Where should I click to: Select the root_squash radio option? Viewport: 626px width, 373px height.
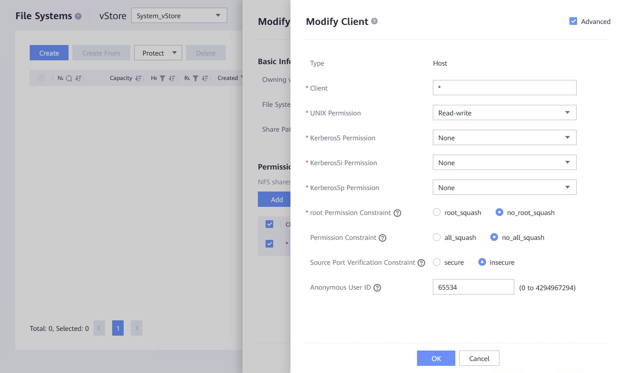tap(437, 212)
